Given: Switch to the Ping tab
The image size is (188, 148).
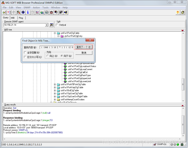Looking at the screenshot, I should (x=21, y=18).
